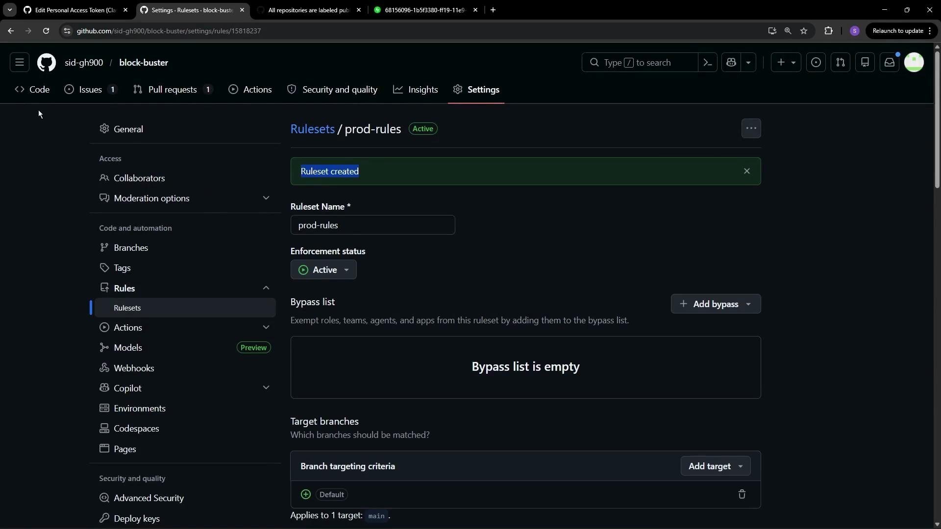Open the Code tab
The image size is (941, 529).
(32, 90)
